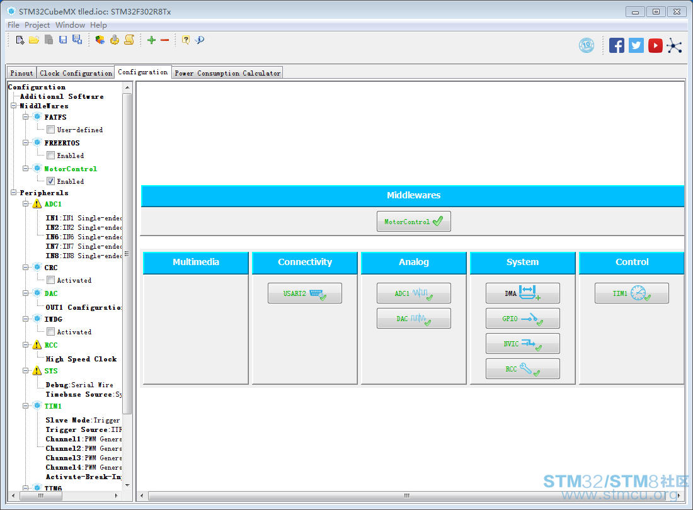The height and width of the screenshot is (510, 693).
Task: Click the Generate Code toolbar icon
Action: [x=115, y=40]
